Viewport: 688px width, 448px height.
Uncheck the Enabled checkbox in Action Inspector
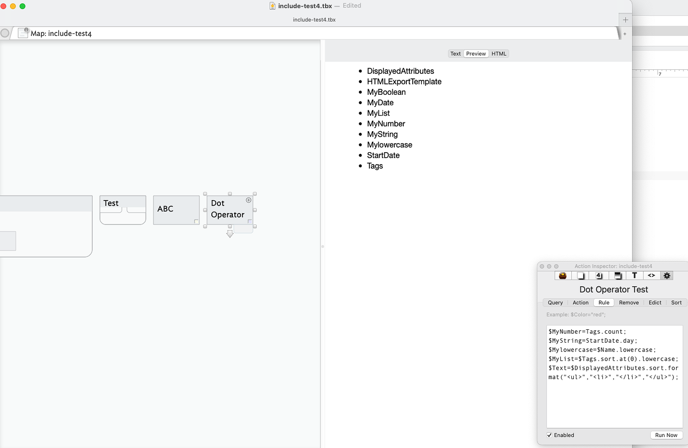549,435
